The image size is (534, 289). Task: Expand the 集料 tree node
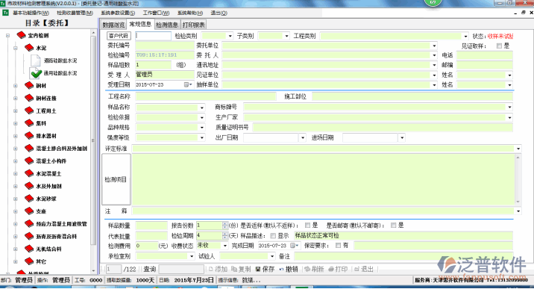point(16,123)
